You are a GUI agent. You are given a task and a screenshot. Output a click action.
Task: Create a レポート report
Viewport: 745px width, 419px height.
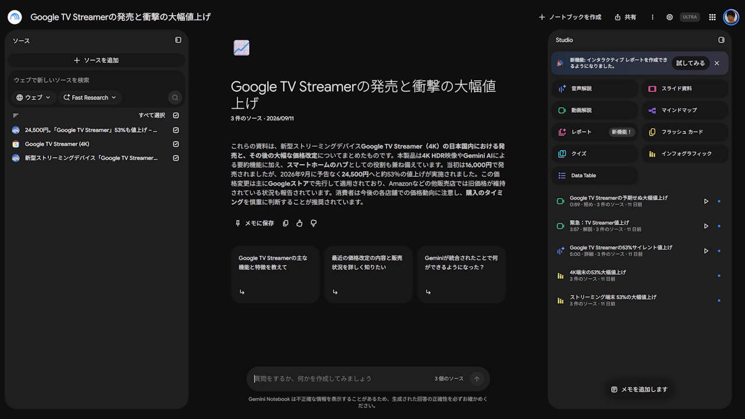click(x=595, y=132)
